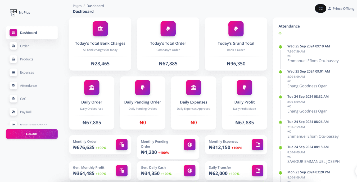Click the 'Daily Profit Made' subtitle
The image size is (357, 182).
tap(245, 109)
